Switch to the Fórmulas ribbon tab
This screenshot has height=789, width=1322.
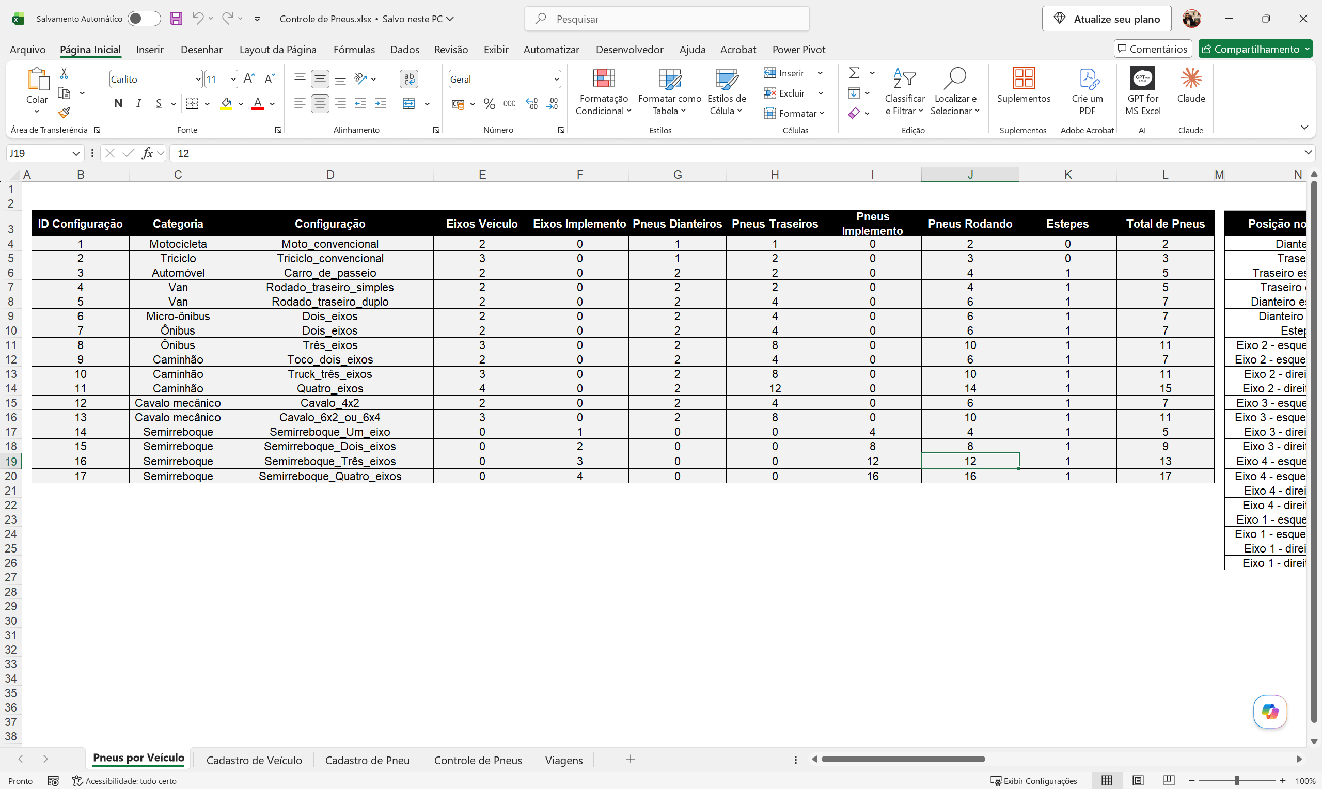(x=354, y=50)
